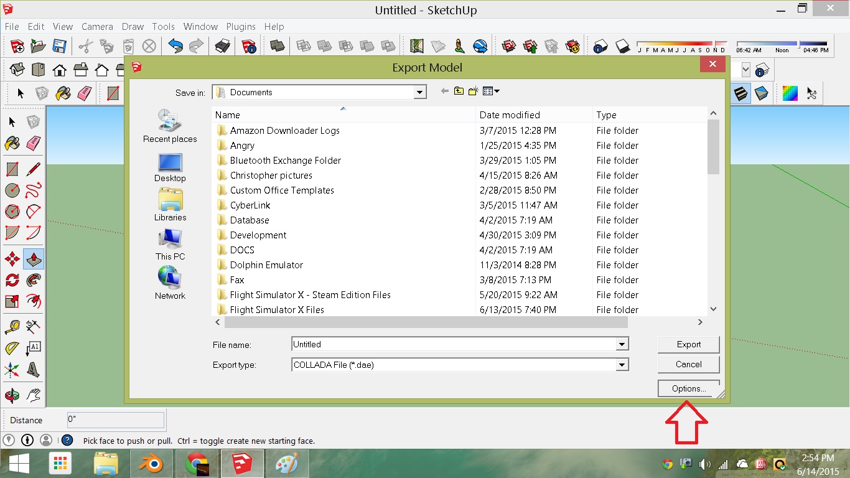Select the Rotate tool
This screenshot has width=850, height=478.
(x=12, y=280)
